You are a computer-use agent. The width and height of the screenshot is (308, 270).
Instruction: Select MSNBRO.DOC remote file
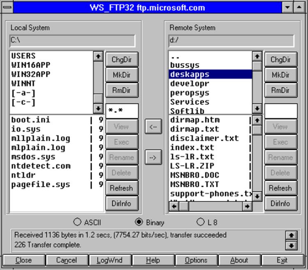210,175
